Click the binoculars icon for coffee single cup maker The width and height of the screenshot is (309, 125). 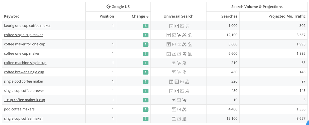184,35
